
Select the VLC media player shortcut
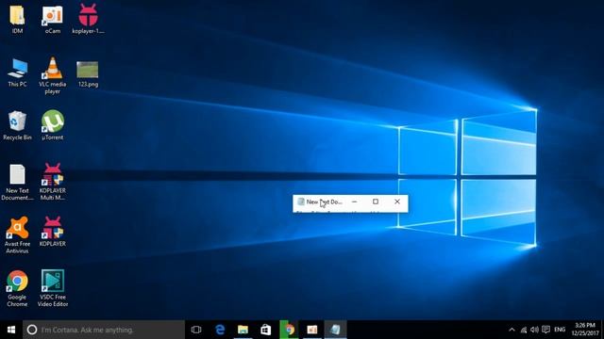coord(53,75)
